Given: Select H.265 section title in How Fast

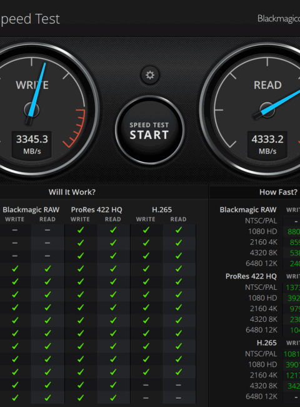Looking at the screenshot, I should (267, 343).
